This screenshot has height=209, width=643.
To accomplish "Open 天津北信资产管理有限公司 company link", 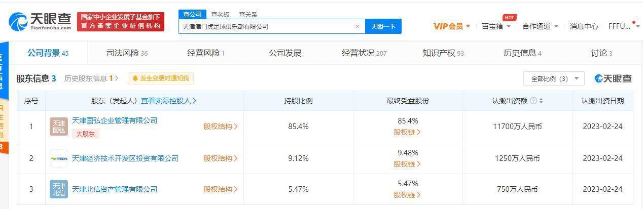I will click(x=115, y=189).
